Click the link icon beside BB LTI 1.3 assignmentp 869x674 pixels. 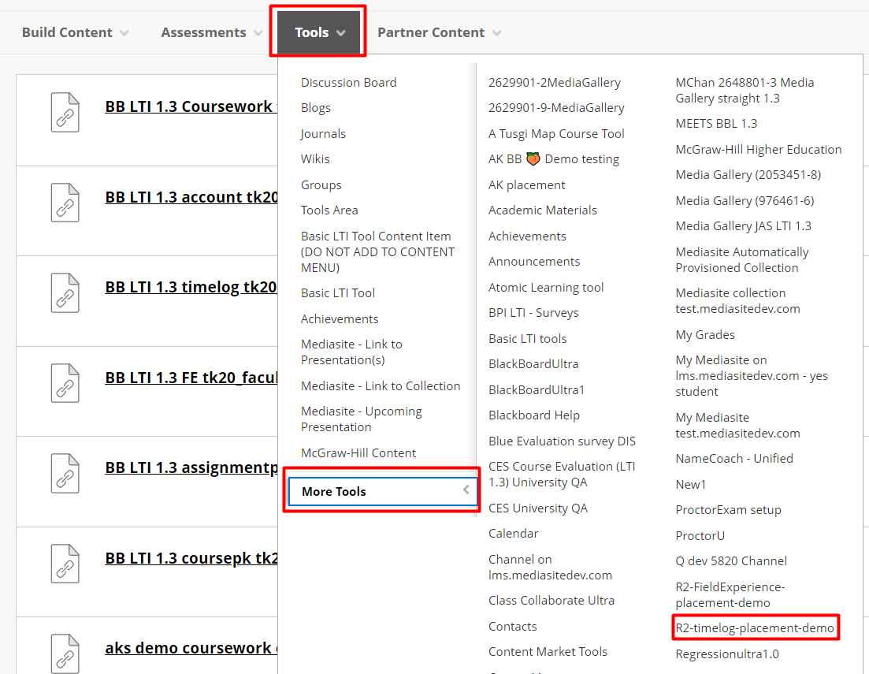(x=65, y=473)
